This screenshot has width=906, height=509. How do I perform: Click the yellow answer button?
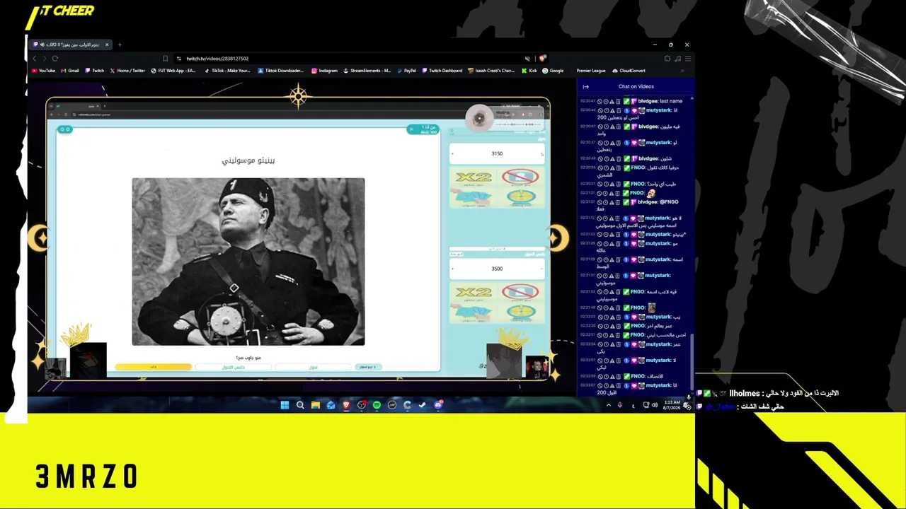[154, 367]
